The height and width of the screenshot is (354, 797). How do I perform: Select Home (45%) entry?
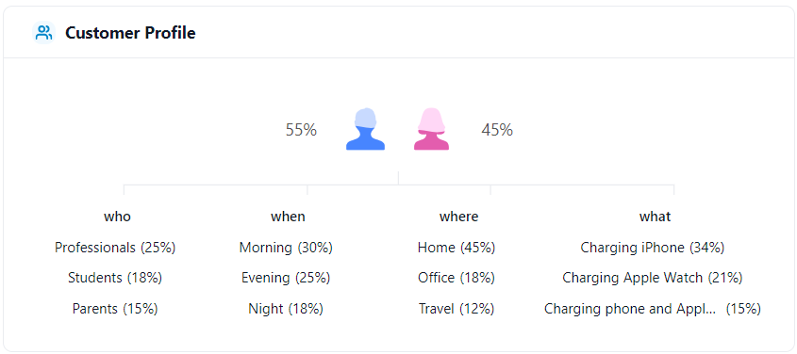pos(457,248)
